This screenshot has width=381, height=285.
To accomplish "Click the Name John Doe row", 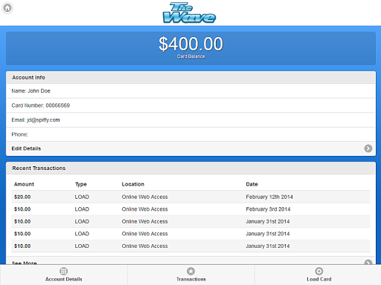I will (190, 91).
